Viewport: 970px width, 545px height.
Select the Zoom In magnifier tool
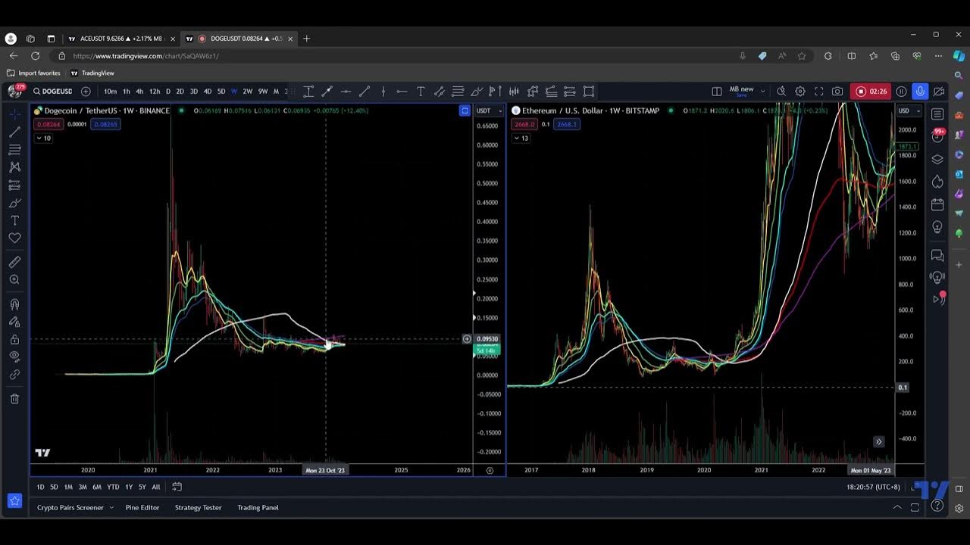coord(14,280)
